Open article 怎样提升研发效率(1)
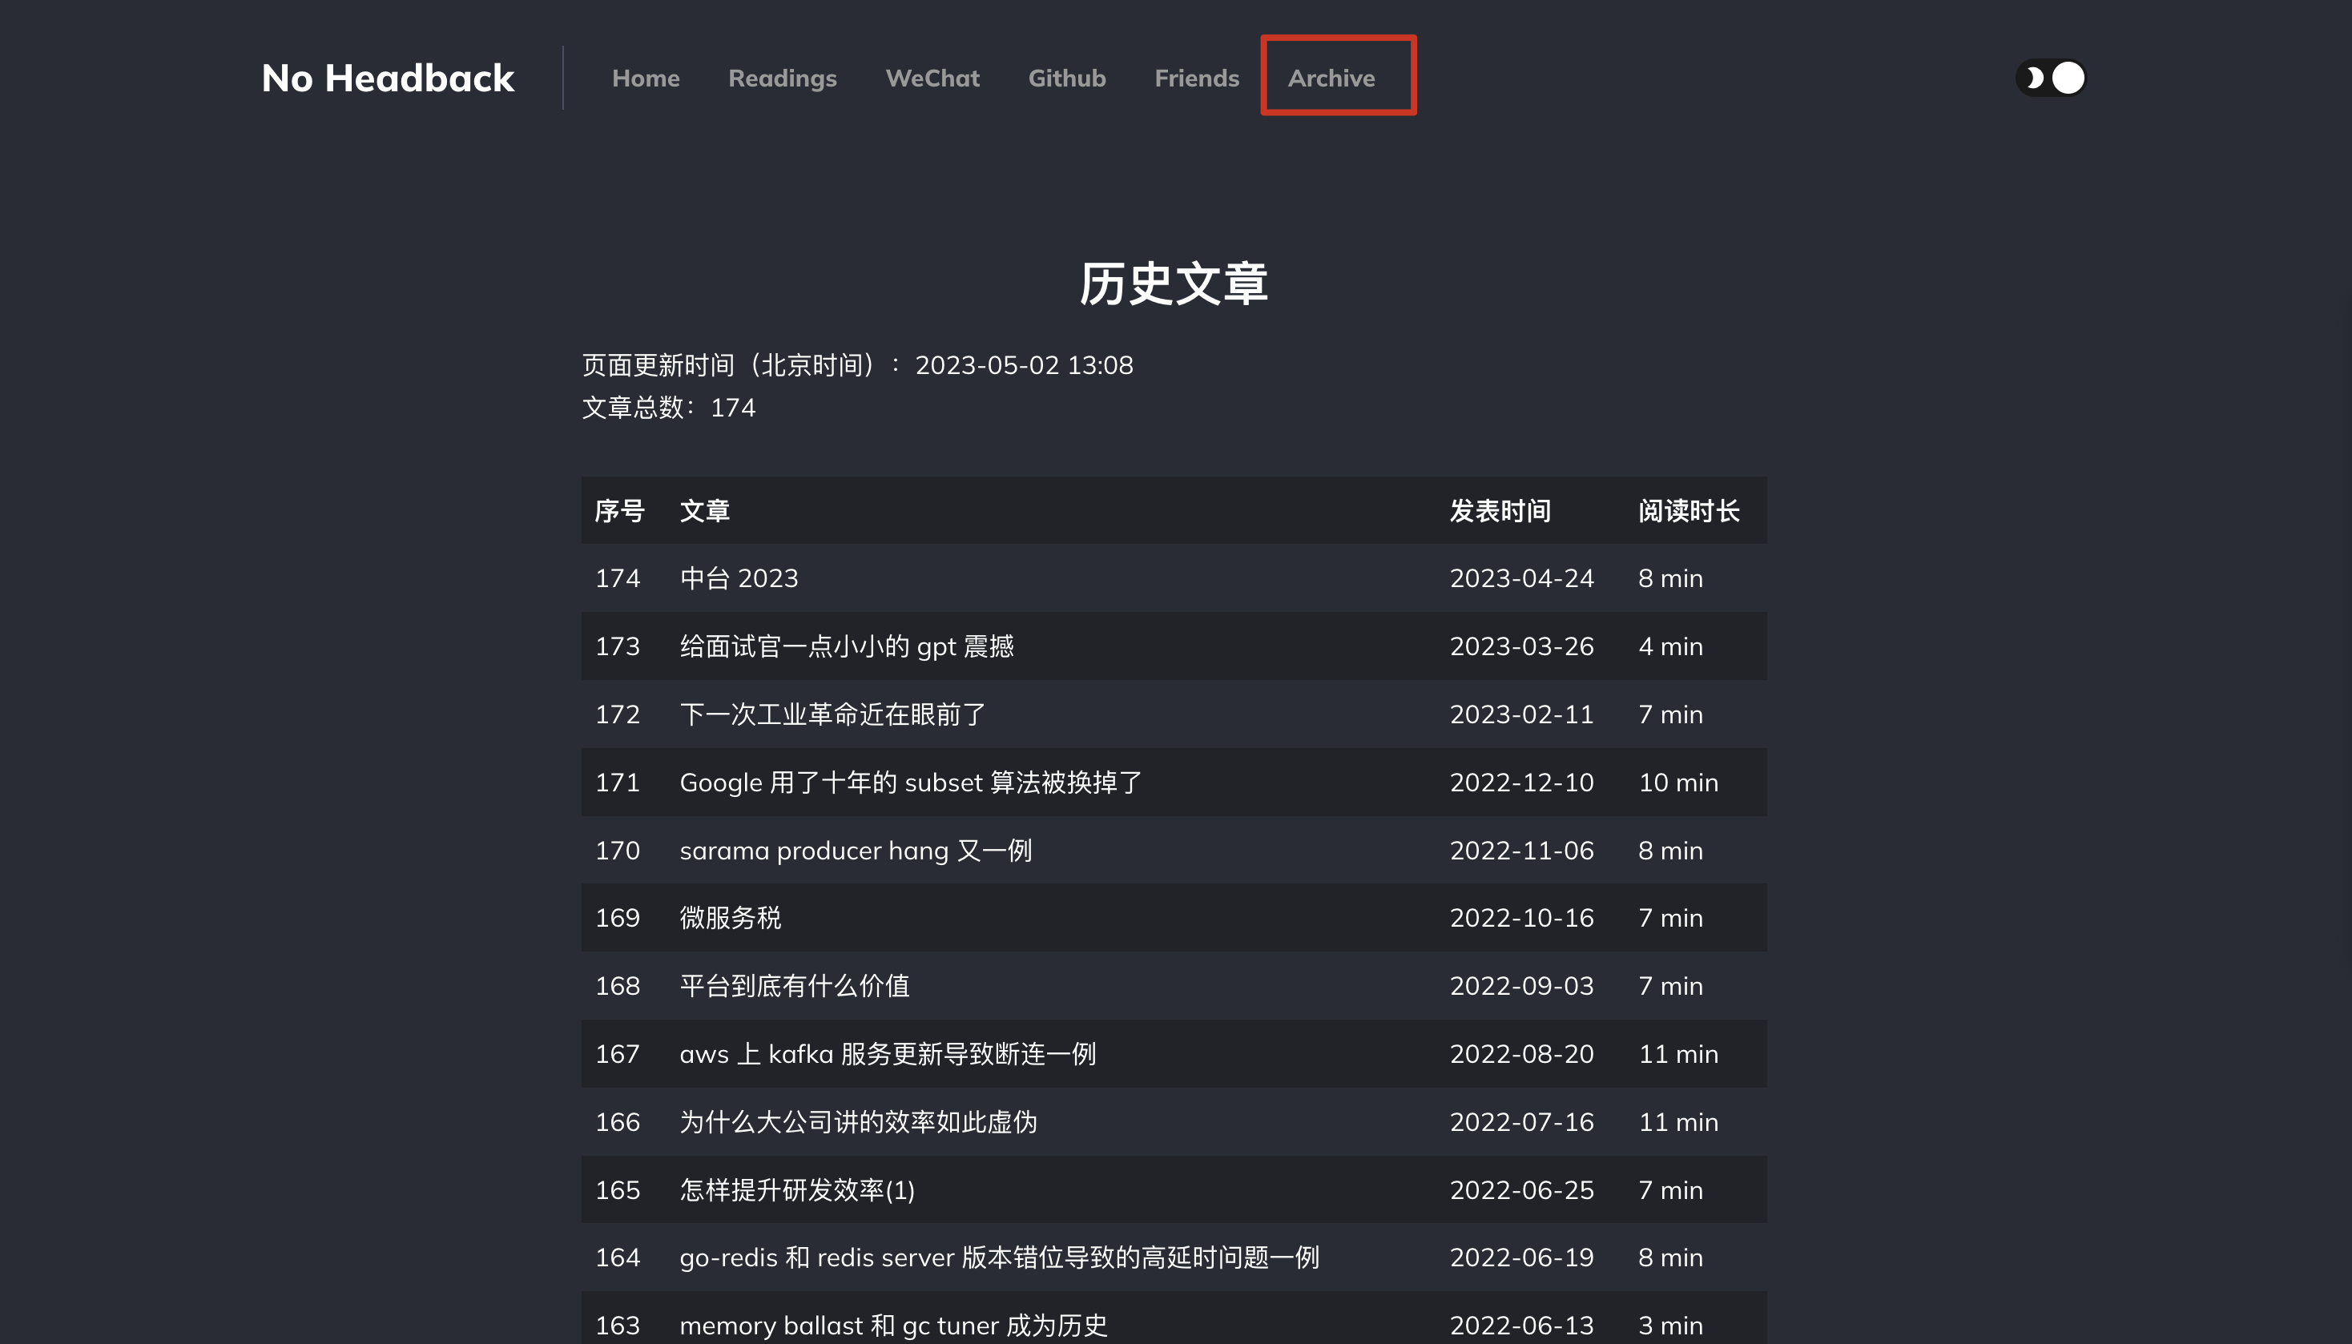Viewport: 2352px width, 1344px height. (796, 1190)
